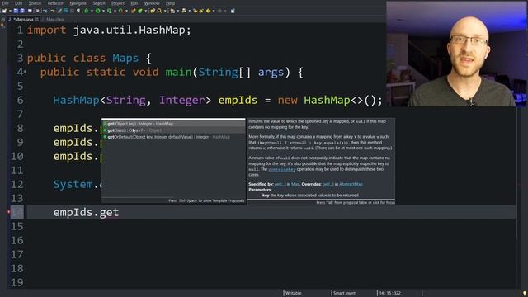Screen dimensions: 528x297
Task: Open the Run configurations dropdown arrow
Action: (x=103, y=11)
